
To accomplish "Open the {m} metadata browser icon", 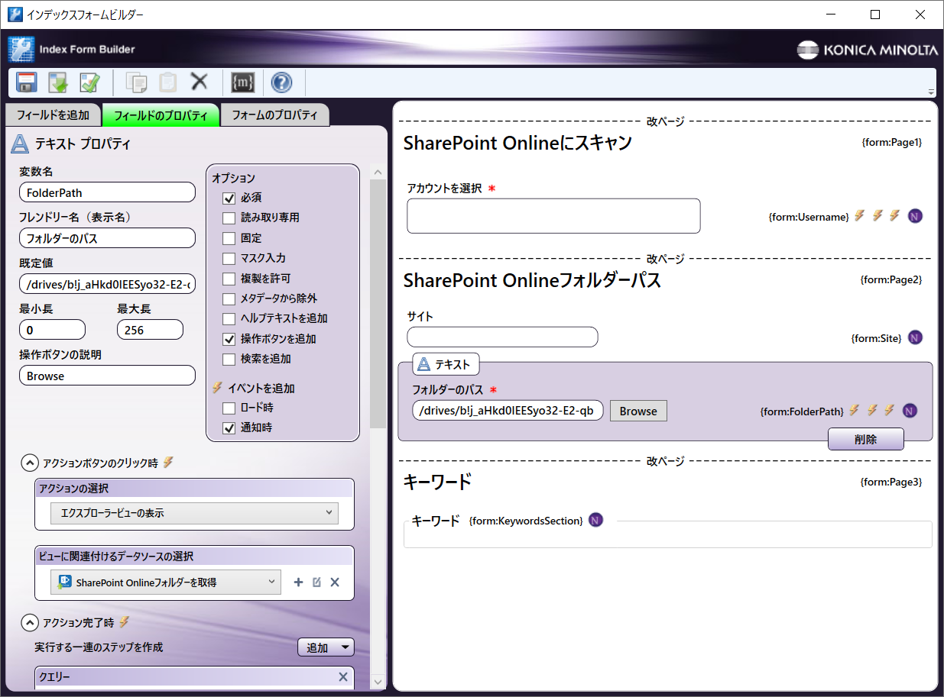I will [x=242, y=82].
